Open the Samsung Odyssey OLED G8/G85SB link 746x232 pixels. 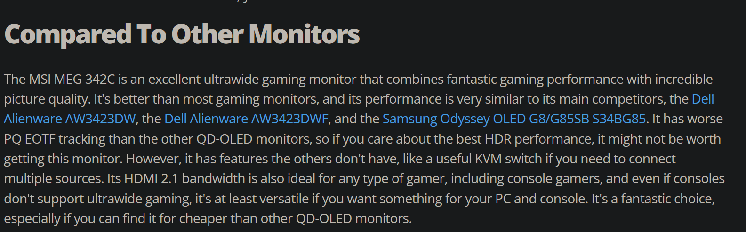point(513,119)
